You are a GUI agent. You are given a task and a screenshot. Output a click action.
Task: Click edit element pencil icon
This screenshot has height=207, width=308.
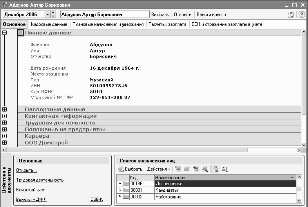205,169
